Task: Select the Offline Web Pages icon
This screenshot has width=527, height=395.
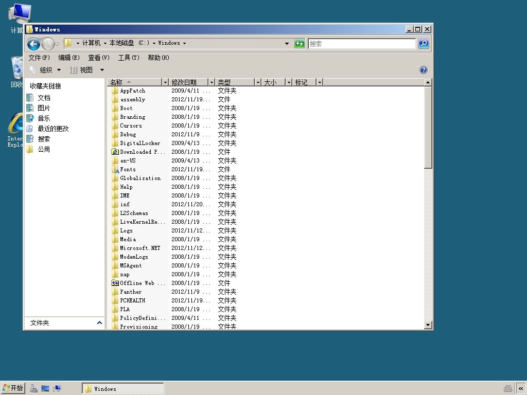Action: pyautogui.click(x=115, y=283)
